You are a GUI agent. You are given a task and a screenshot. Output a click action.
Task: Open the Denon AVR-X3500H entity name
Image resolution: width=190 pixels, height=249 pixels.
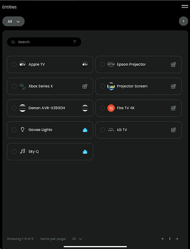point(47,108)
